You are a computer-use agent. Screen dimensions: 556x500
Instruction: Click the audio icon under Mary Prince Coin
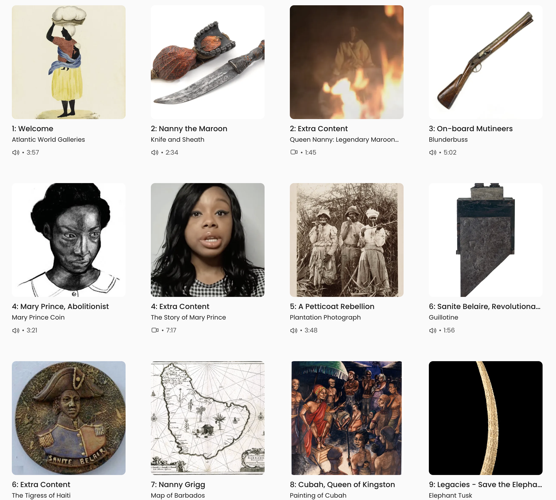16,330
